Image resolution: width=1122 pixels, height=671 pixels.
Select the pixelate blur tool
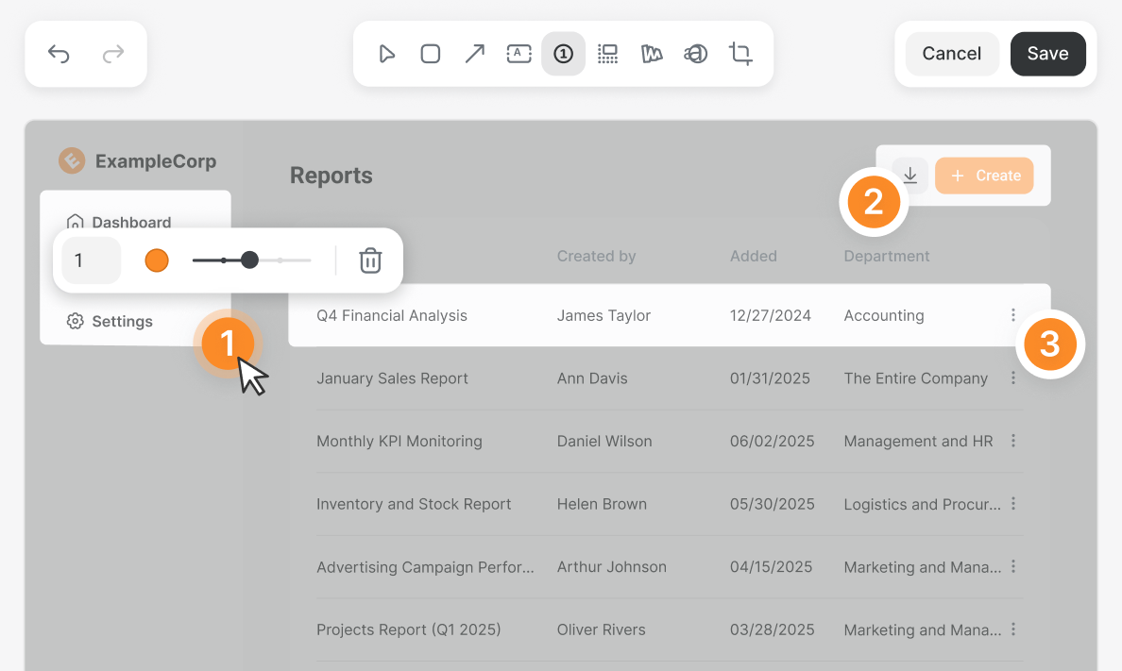[607, 54]
